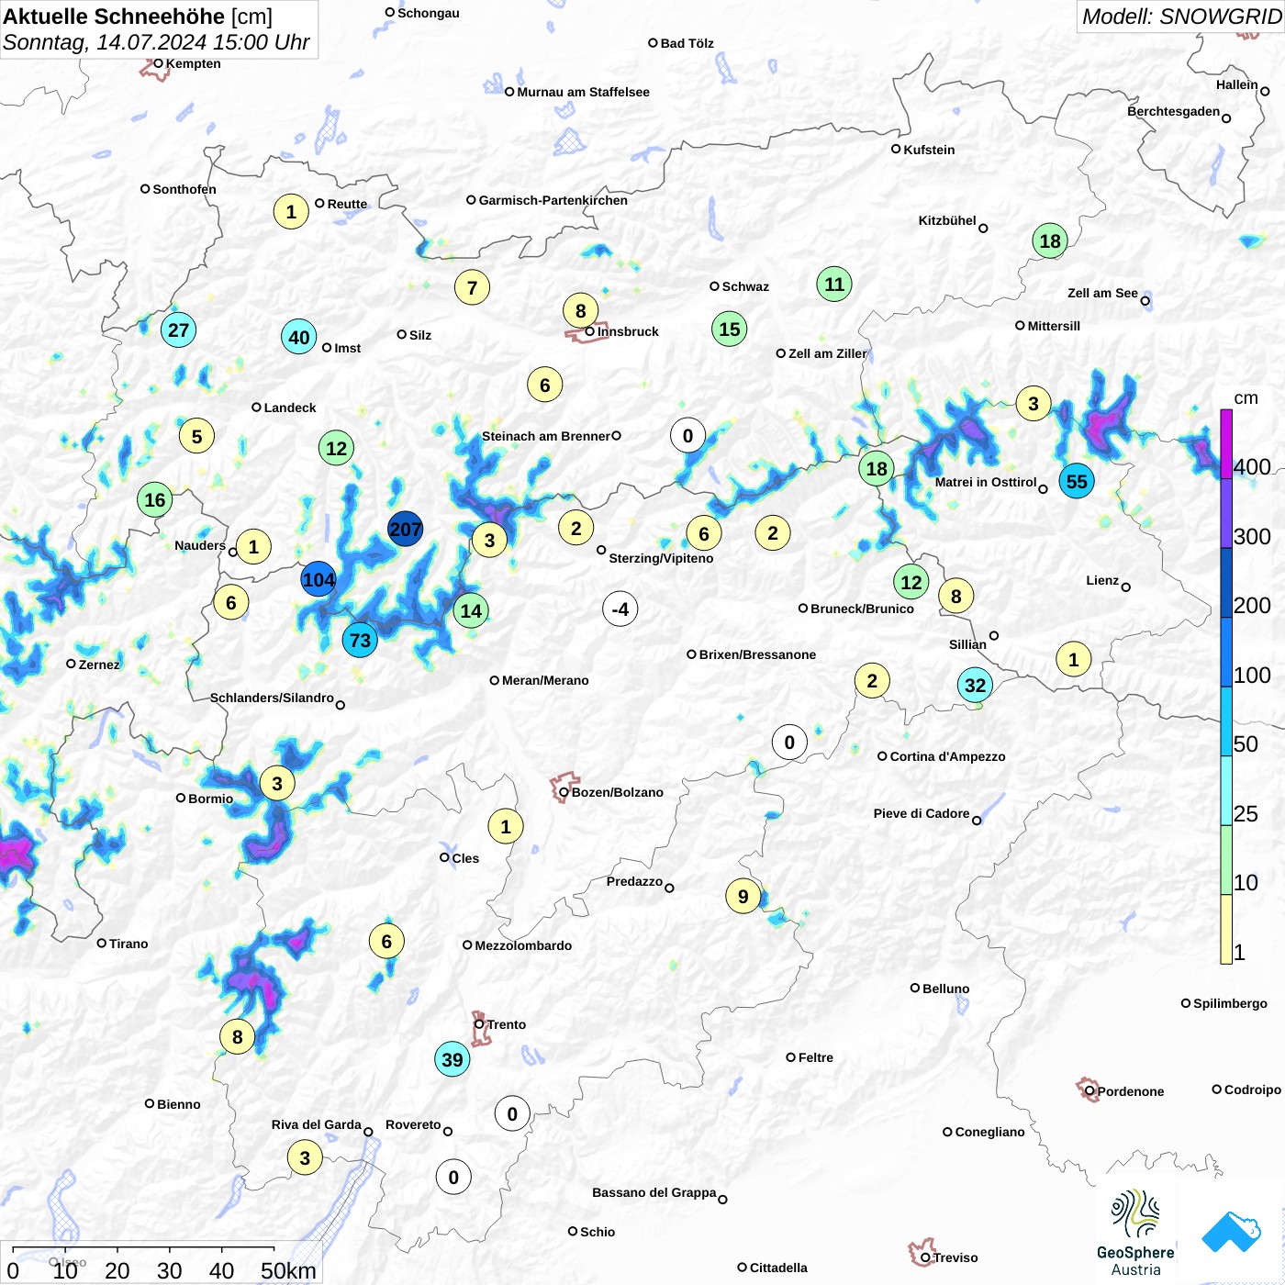This screenshot has width=1285, height=1285.
Task: Click the 5 cm station marker
Action: point(196,436)
